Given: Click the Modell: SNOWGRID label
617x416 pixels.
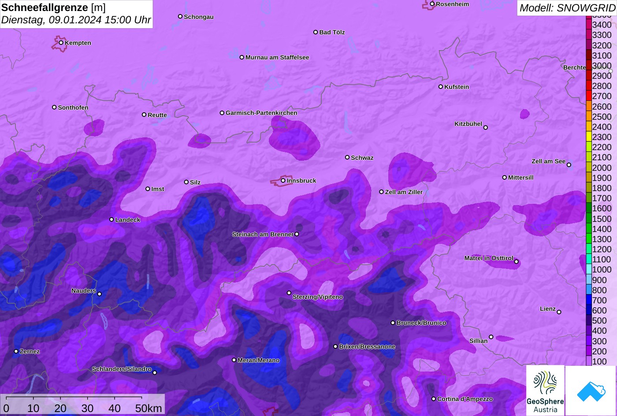Looking at the screenshot, I should pyautogui.click(x=567, y=7).
